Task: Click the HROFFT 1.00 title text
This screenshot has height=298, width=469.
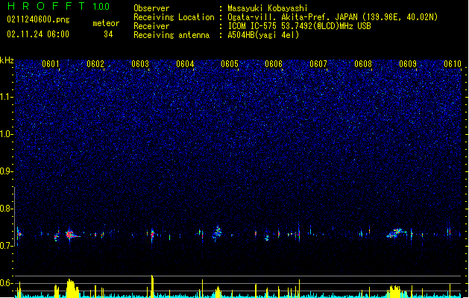Action: pyautogui.click(x=58, y=6)
